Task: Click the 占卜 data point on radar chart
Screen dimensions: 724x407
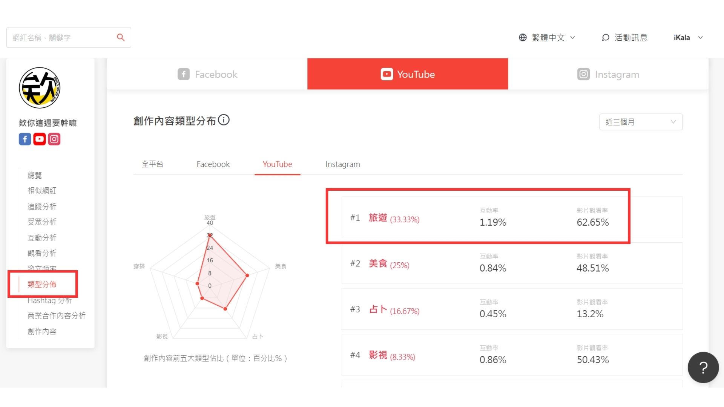Action: pyautogui.click(x=225, y=309)
